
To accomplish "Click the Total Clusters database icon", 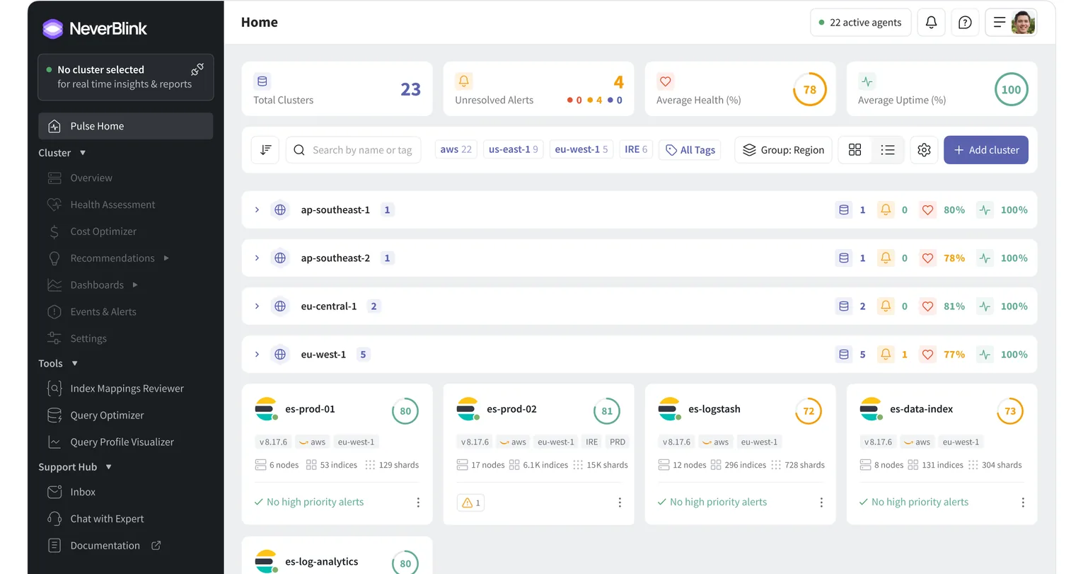I will tap(262, 81).
